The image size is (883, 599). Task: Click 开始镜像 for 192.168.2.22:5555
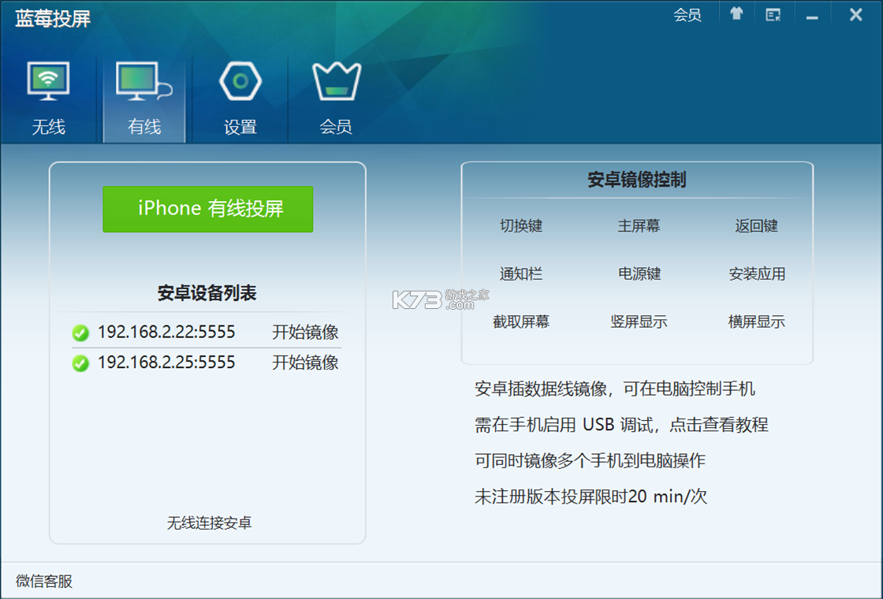305,332
